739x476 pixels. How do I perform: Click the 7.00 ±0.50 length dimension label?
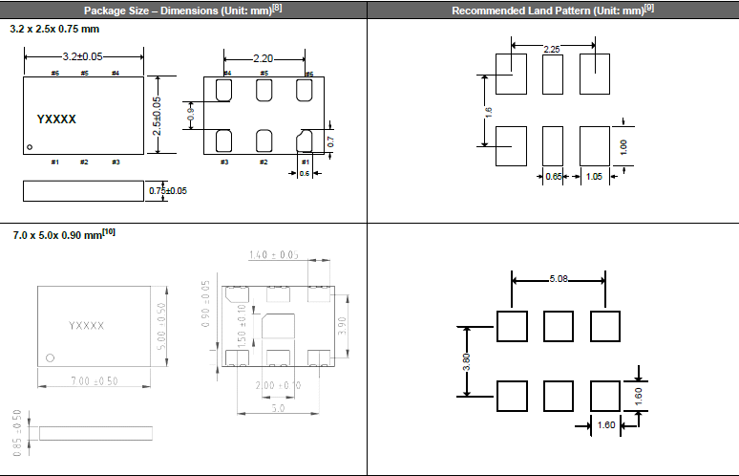[94, 381]
